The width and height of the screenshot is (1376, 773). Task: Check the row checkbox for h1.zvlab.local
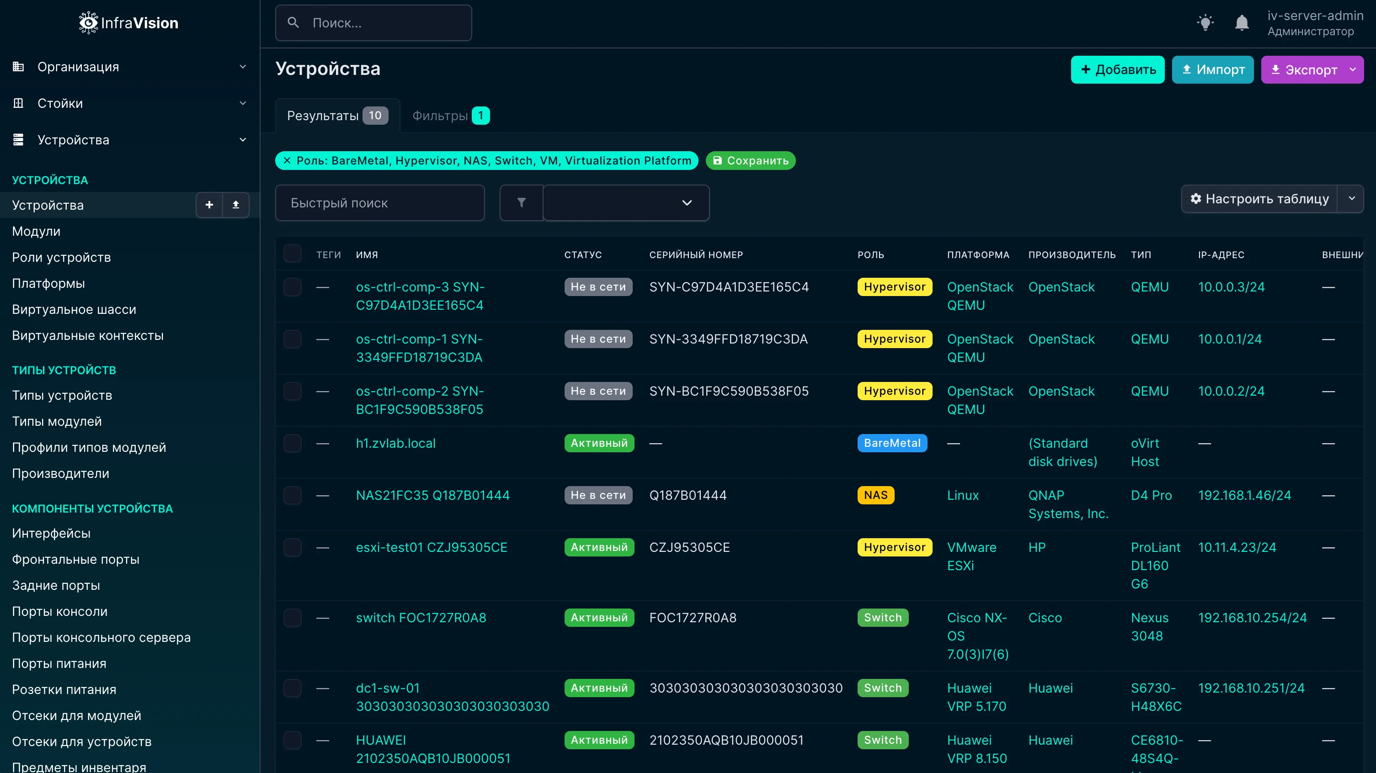(x=293, y=443)
